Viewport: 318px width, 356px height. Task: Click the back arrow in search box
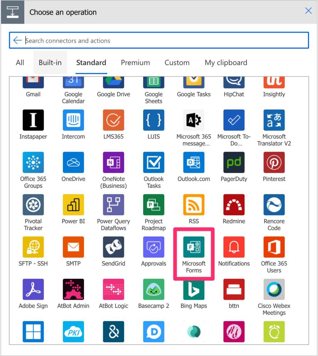(17, 40)
